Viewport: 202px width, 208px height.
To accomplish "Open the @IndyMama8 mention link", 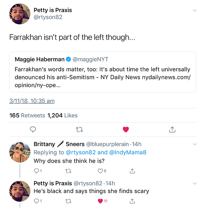I will pos(128,152).
